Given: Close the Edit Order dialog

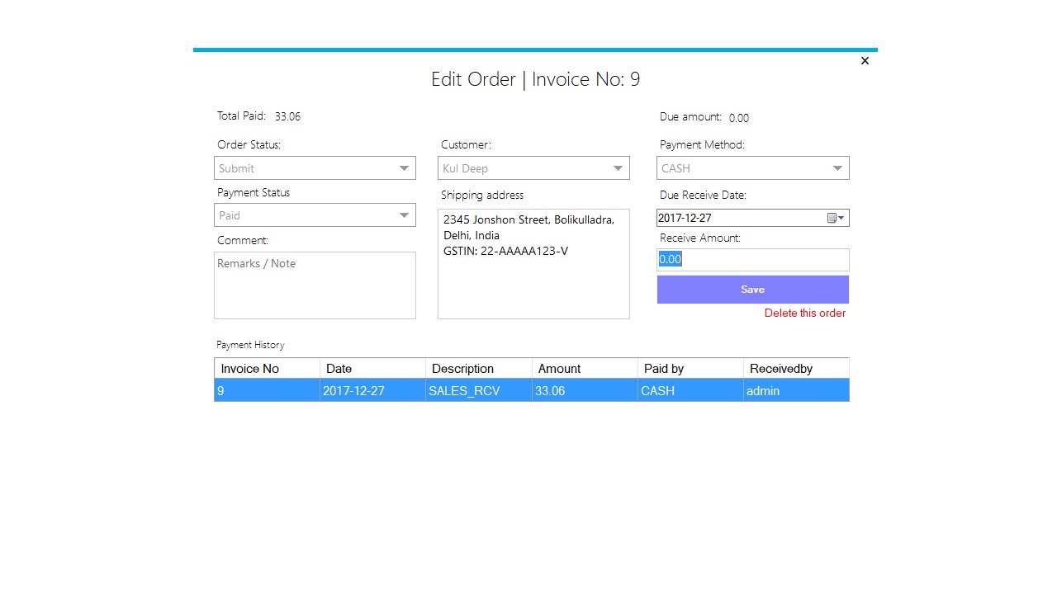Looking at the screenshot, I should tap(865, 60).
